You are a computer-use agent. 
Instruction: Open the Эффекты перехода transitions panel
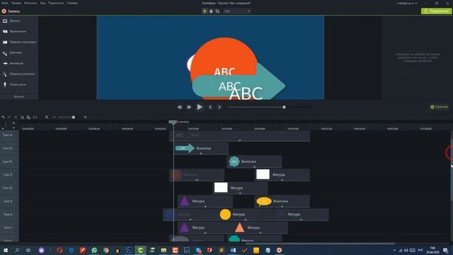click(19, 42)
